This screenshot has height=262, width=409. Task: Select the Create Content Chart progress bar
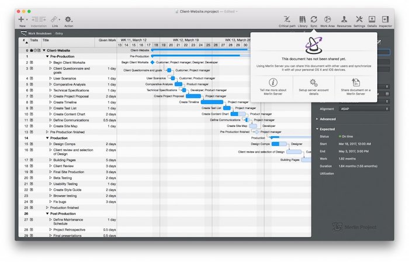pos(238,114)
